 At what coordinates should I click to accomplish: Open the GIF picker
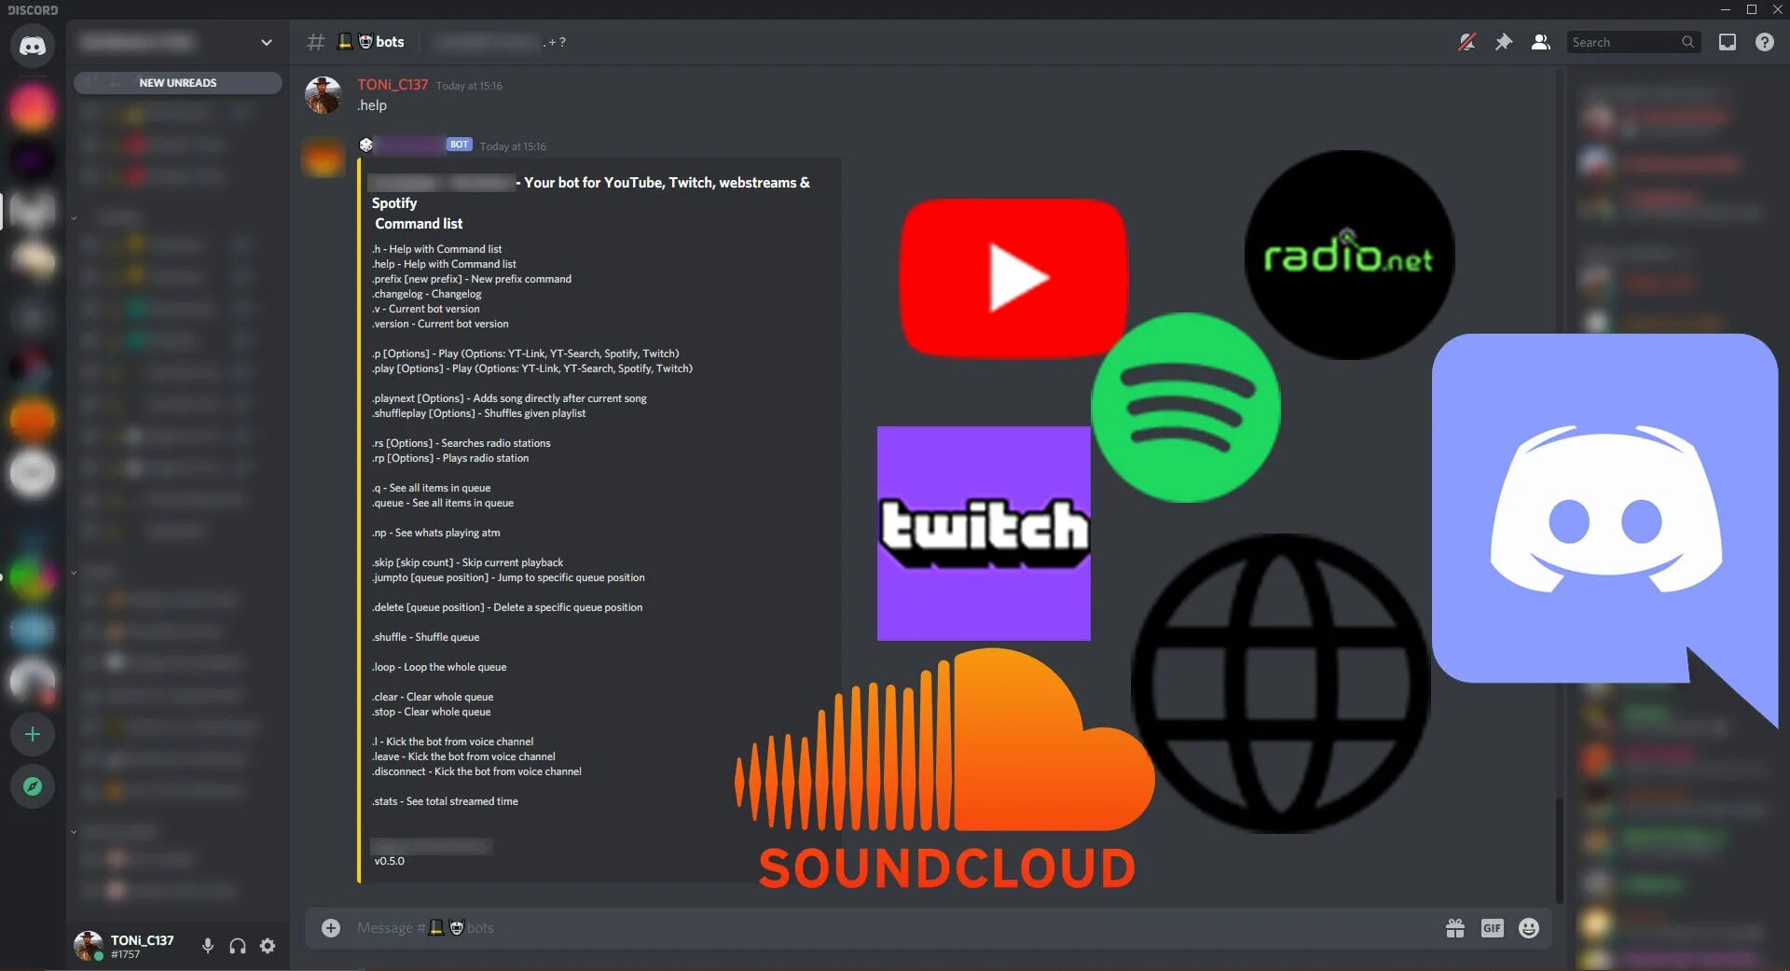click(x=1493, y=928)
